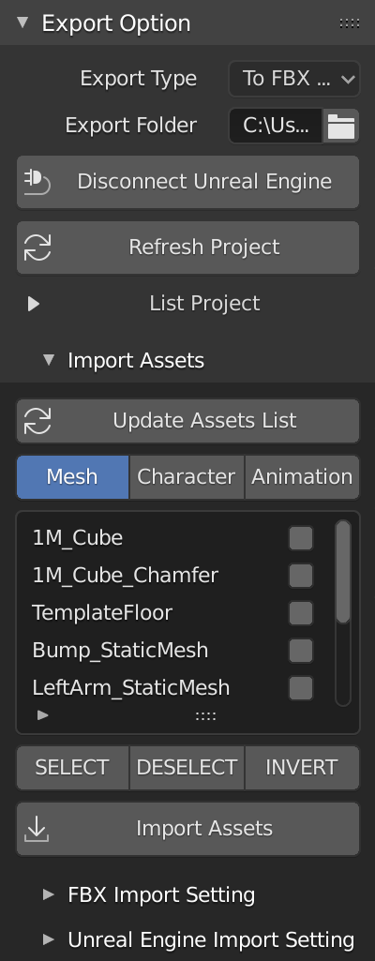Open the export folder browser icon
The image size is (375, 961).
(x=341, y=126)
